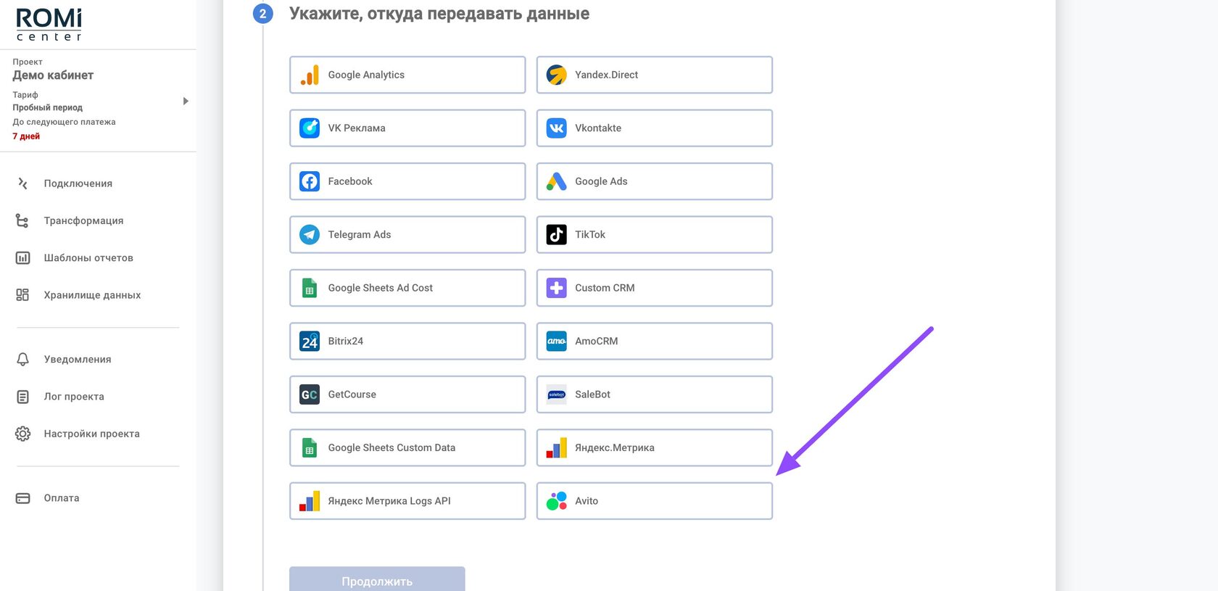This screenshot has height=591, width=1218.
Task: Click the Уведомления bell icon
Action: (23, 359)
